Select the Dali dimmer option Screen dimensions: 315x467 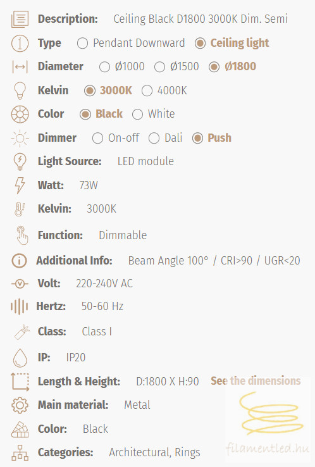pyautogui.click(x=165, y=138)
